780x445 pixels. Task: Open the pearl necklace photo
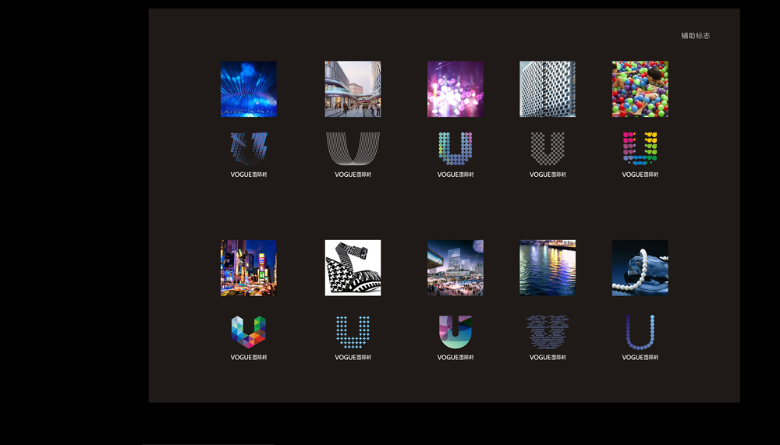[x=640, y=267]
